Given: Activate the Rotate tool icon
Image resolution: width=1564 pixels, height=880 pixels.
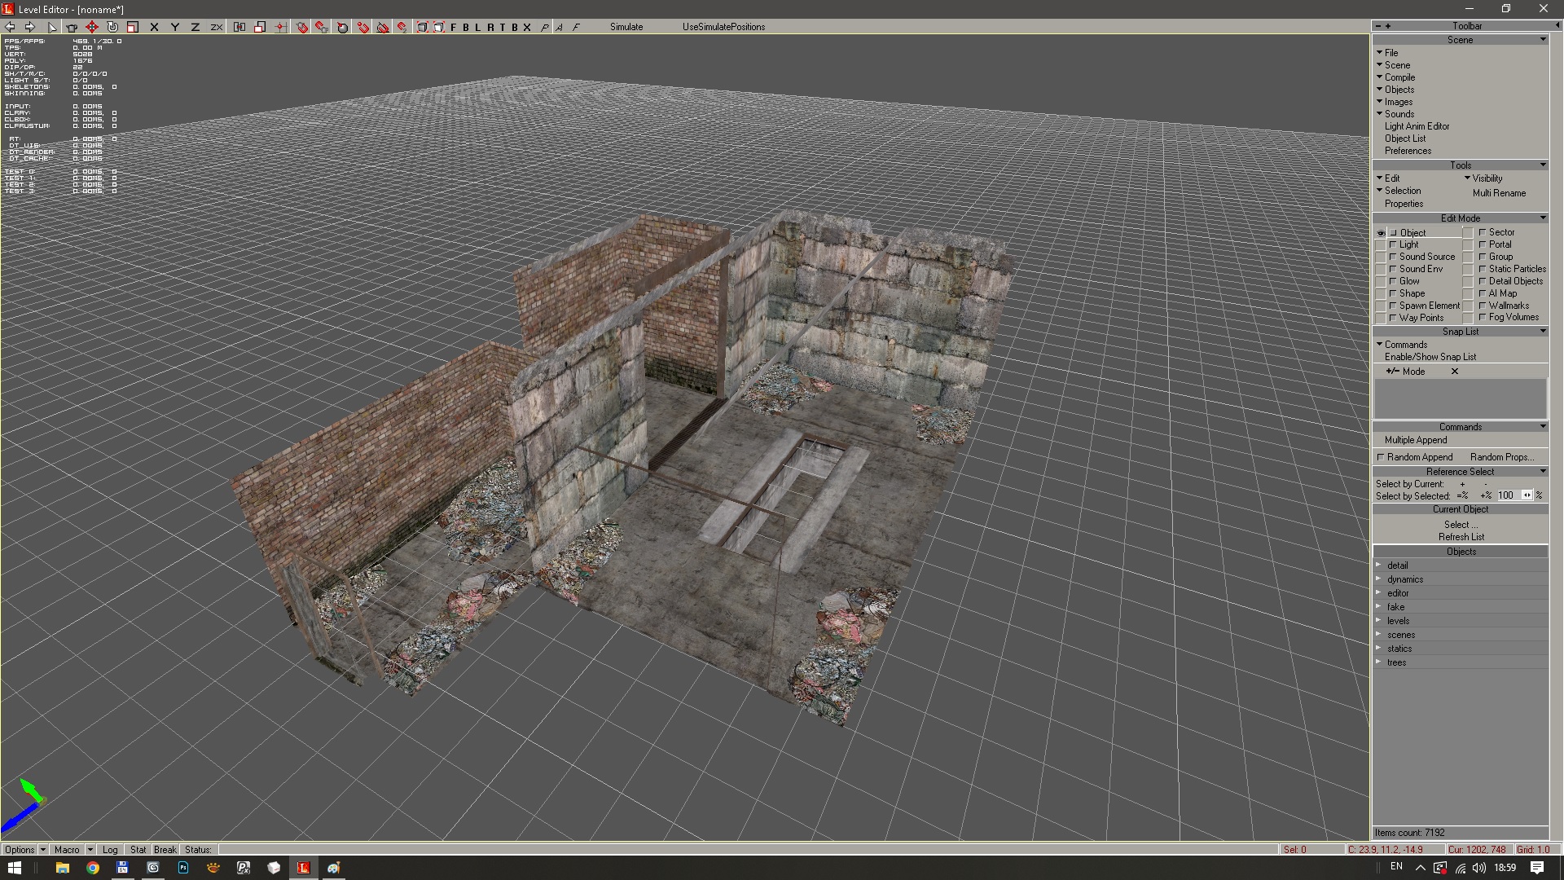Looking at the screenshot, I should click(x=112, y=27).
